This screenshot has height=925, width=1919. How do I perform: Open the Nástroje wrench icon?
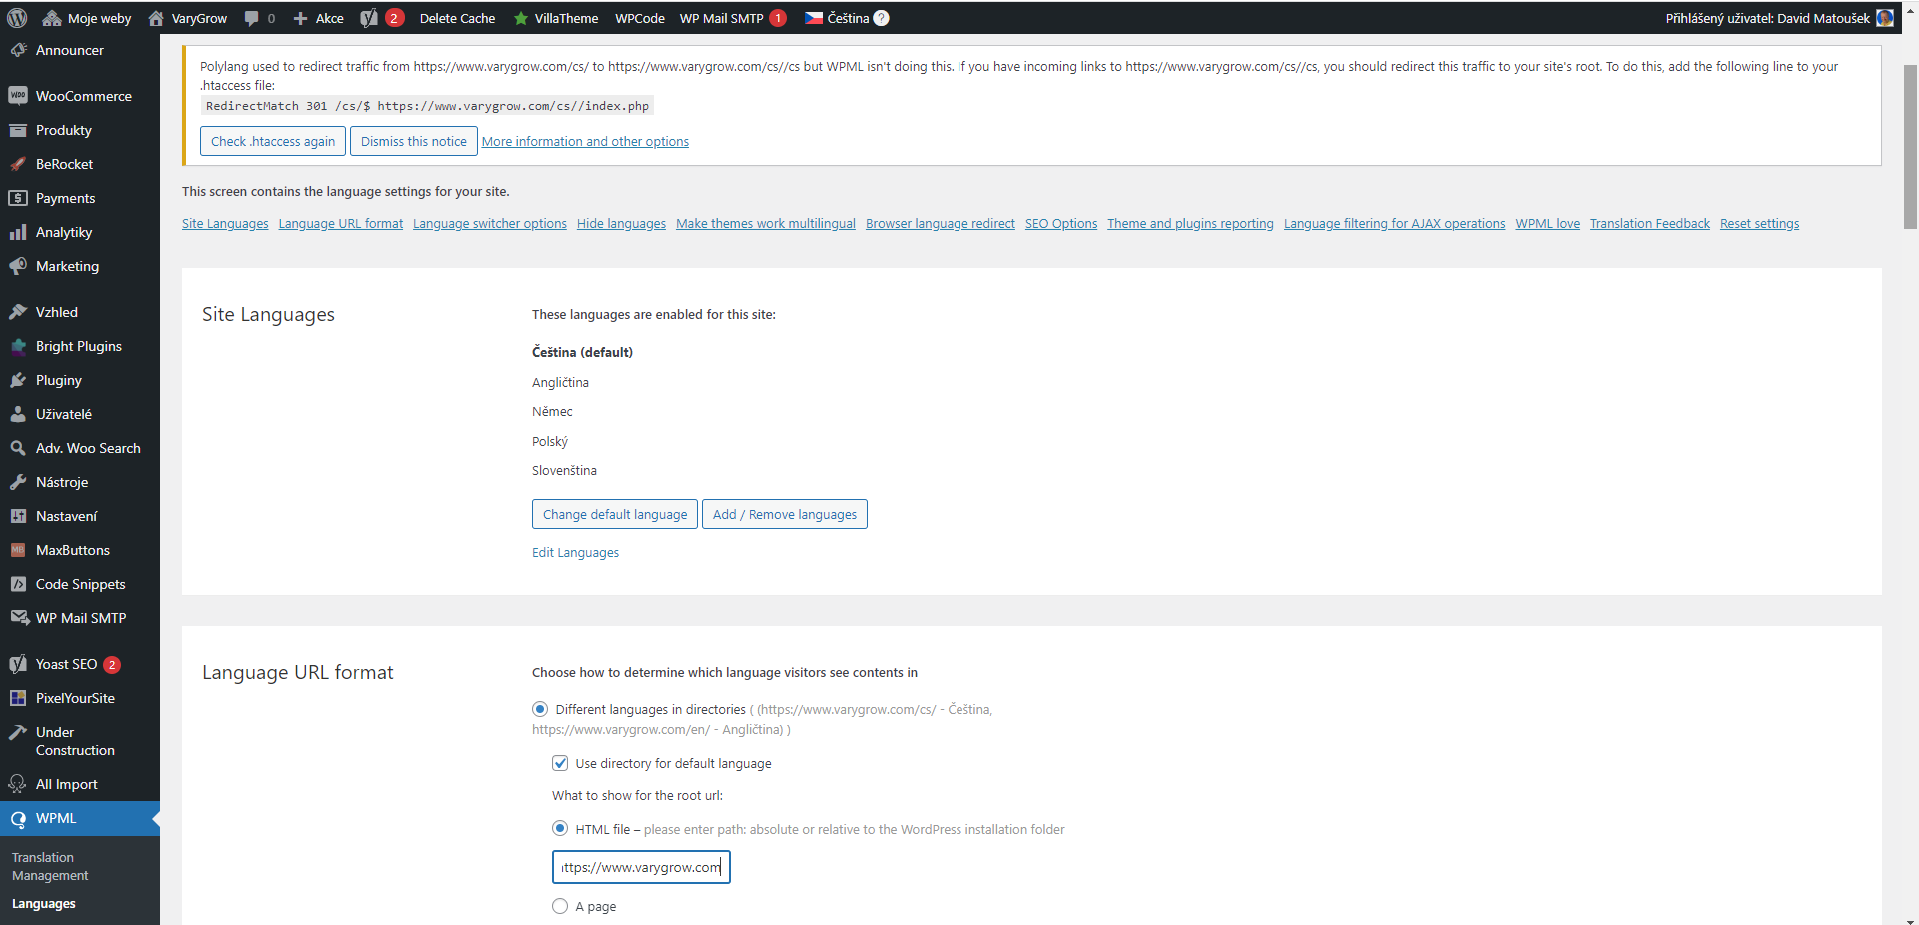tap(18, 482)
